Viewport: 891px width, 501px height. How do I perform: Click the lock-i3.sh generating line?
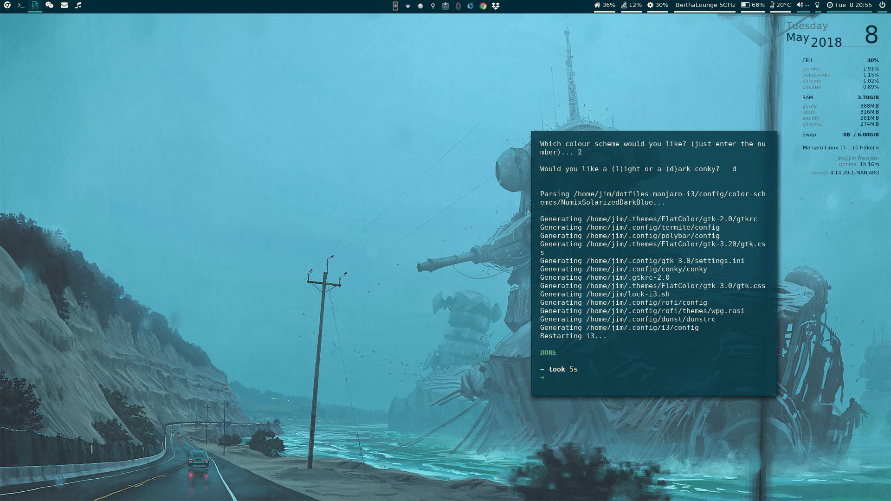click(605, 294)
